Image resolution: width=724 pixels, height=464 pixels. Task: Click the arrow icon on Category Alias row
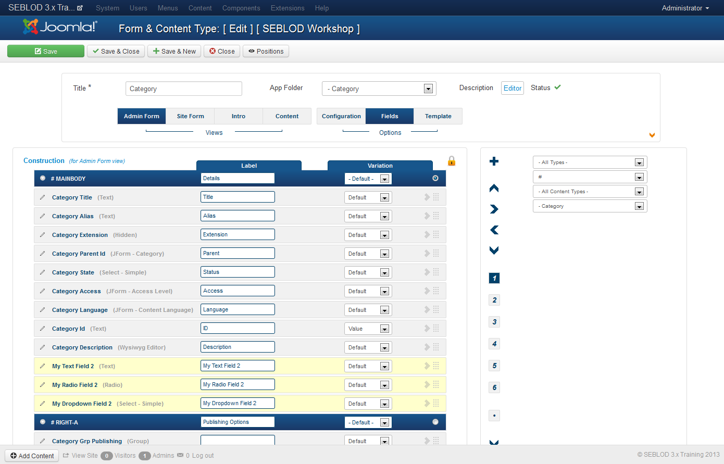(427, 216)
